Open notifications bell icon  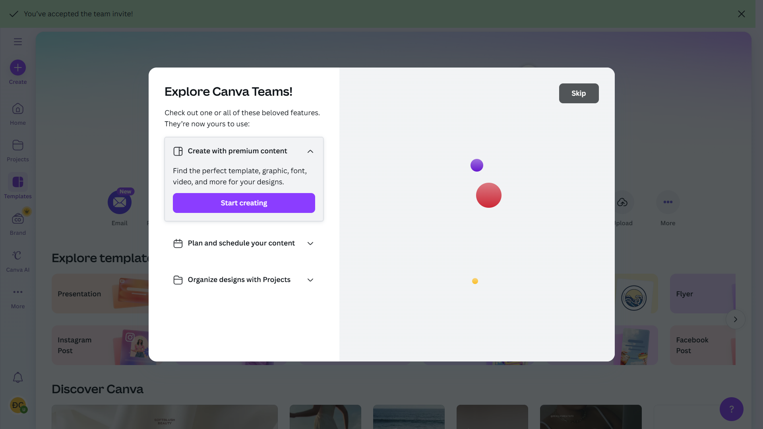pyautogui.click(x=18, y=377)
